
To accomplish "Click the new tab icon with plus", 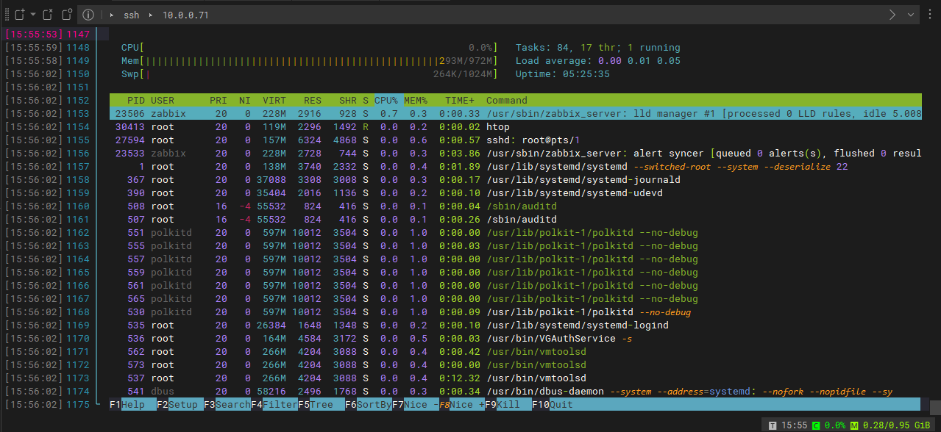I will coord(20,15).
